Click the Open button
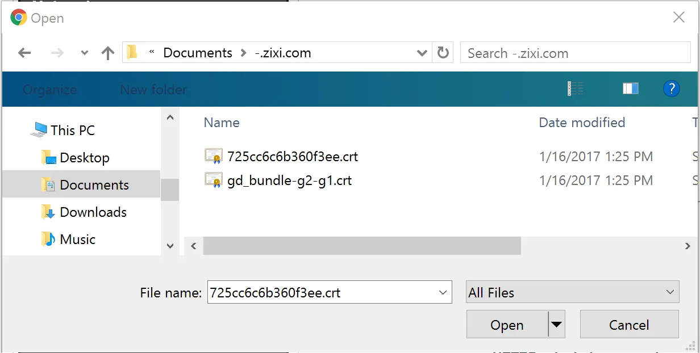Image resolution: width=700 pixels, height=353 pixels. [507, 325]
